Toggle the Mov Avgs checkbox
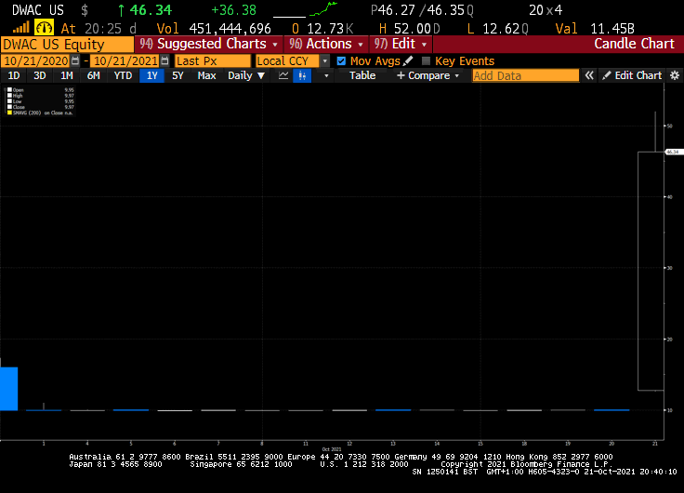684x493 pixels. click(x=341, y=60)
